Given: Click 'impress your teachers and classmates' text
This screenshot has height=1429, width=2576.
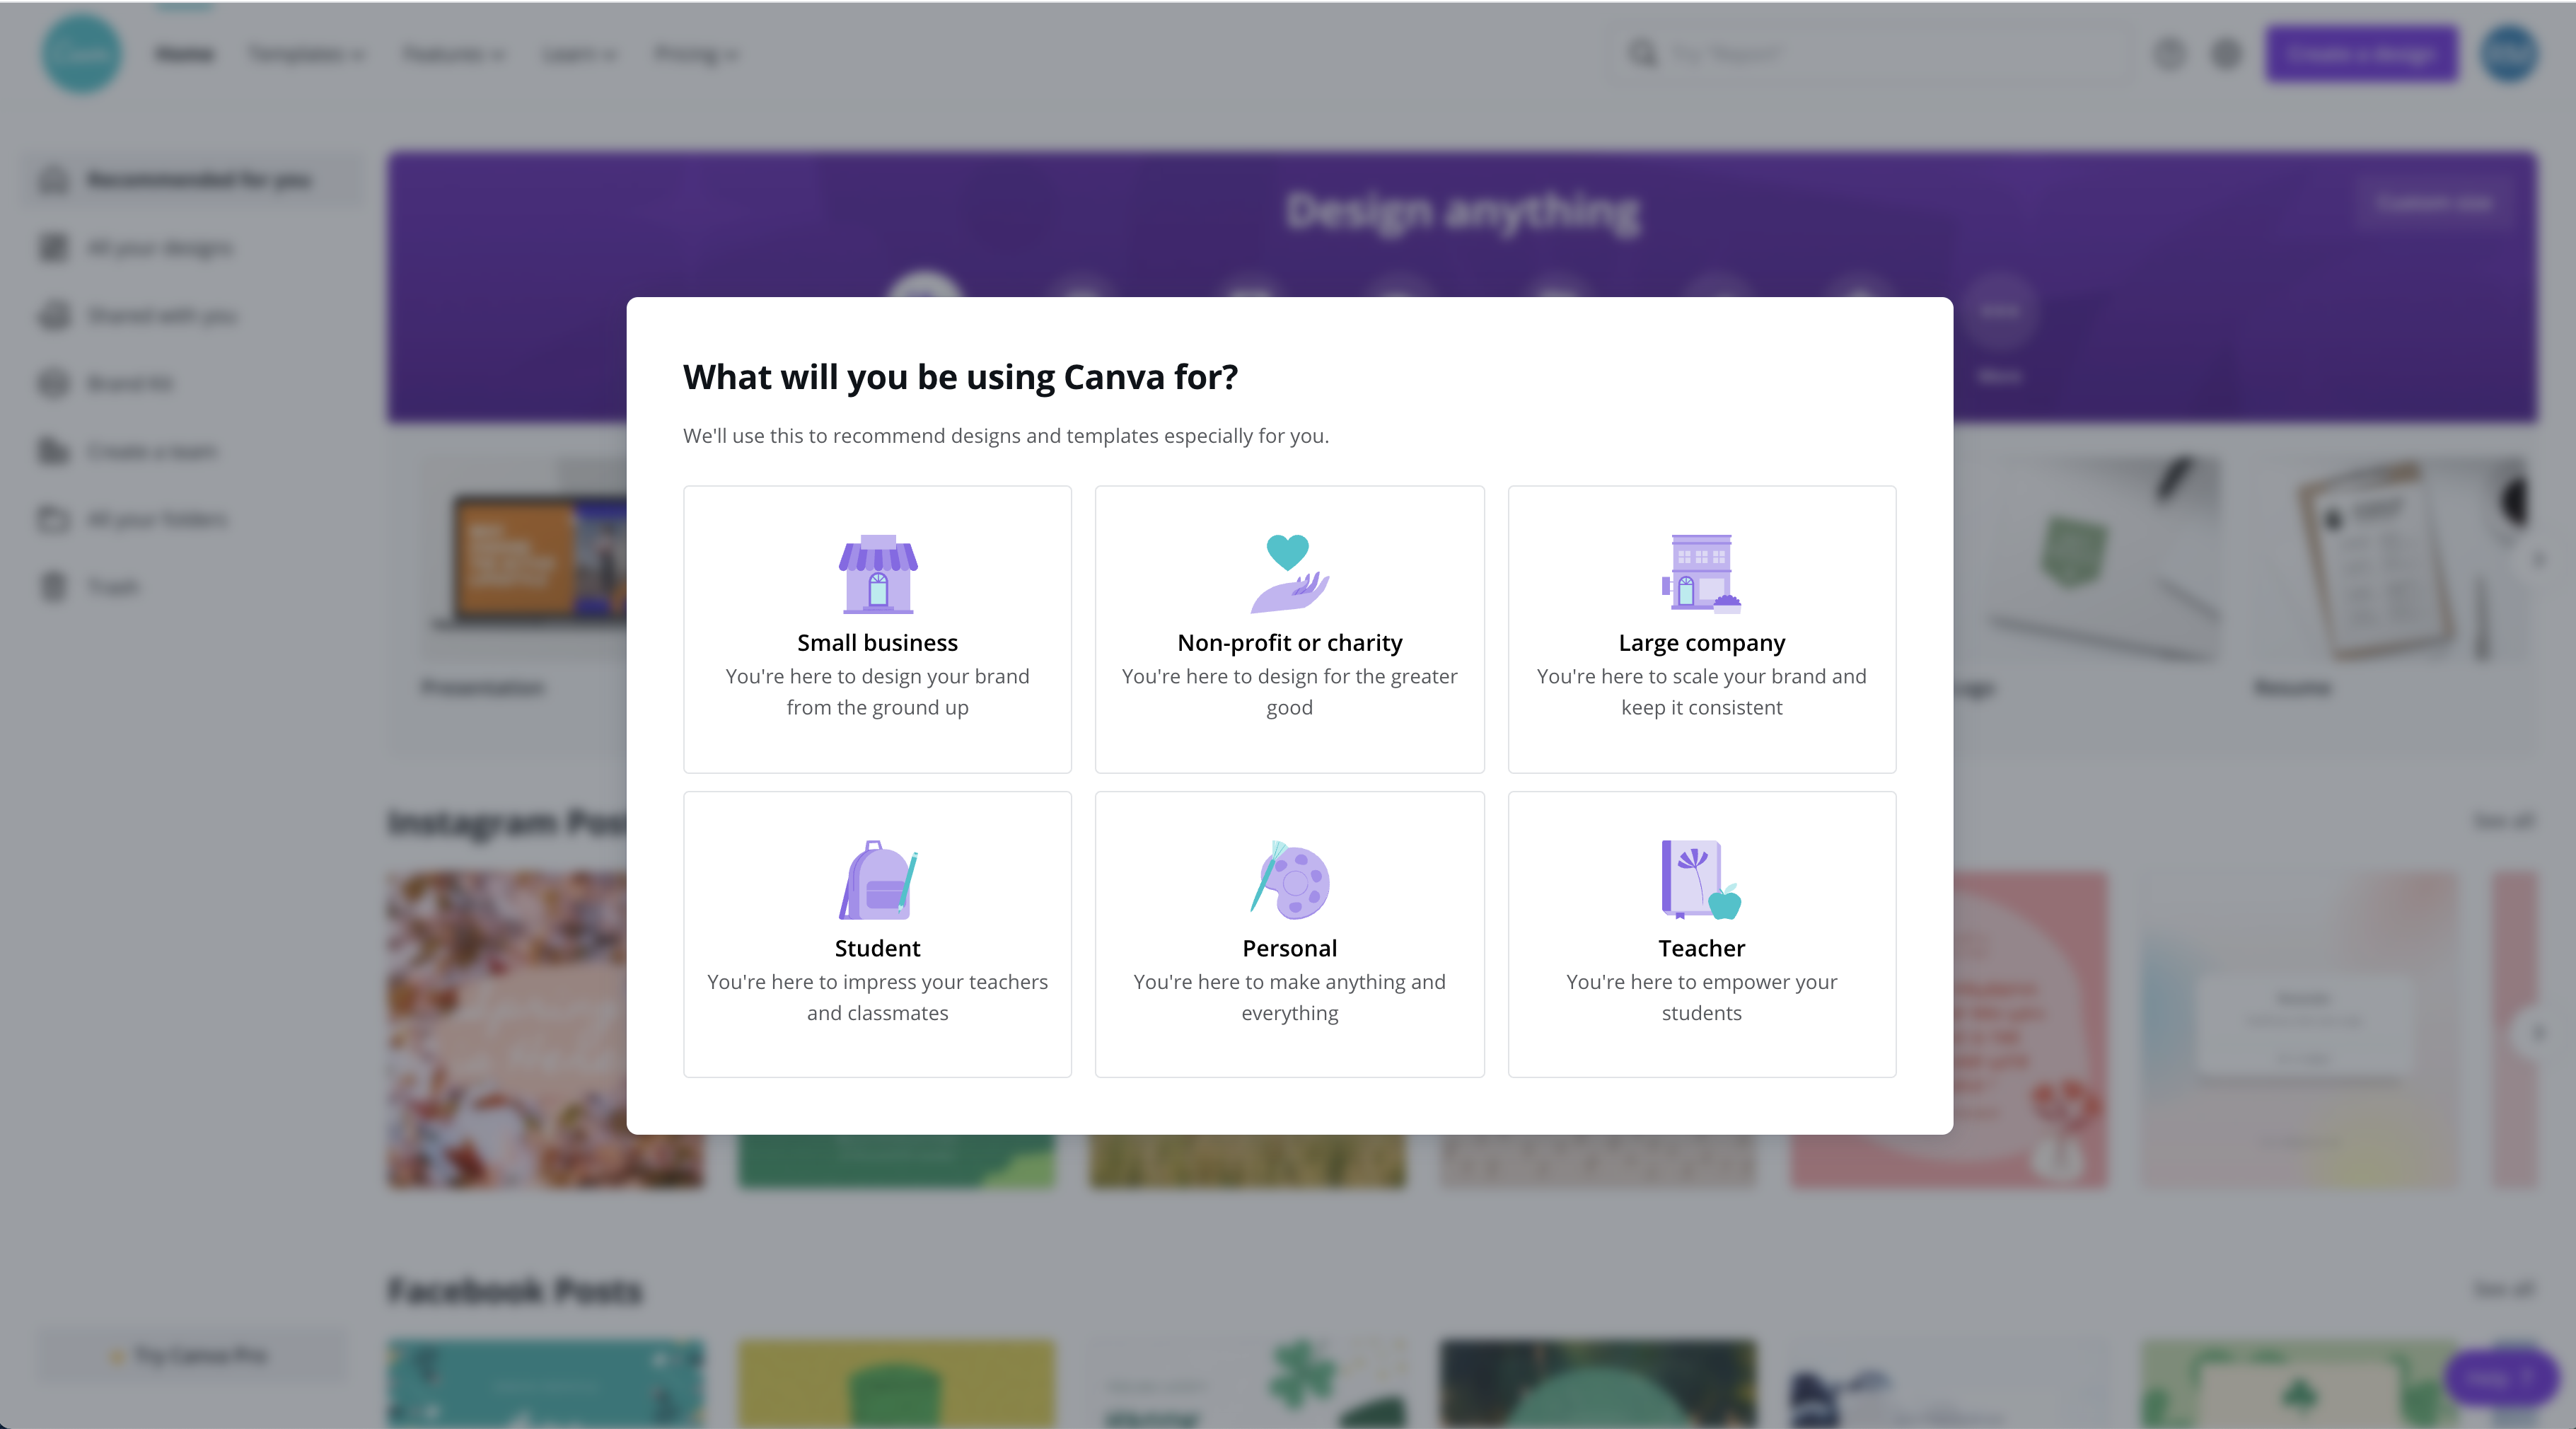Looking at the screenshot, I should pos(877,997).
